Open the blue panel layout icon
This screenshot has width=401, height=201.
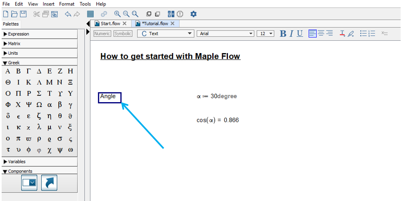click(171, 14)
